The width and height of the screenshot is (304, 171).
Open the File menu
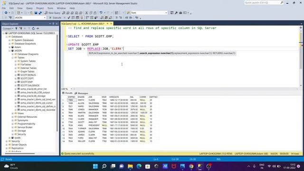pyautogui.click(x=4, y=8)
